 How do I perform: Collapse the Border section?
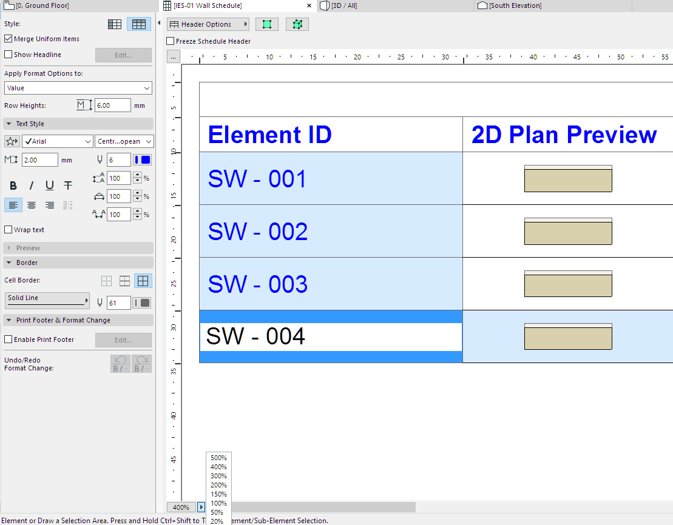point(8,262)
